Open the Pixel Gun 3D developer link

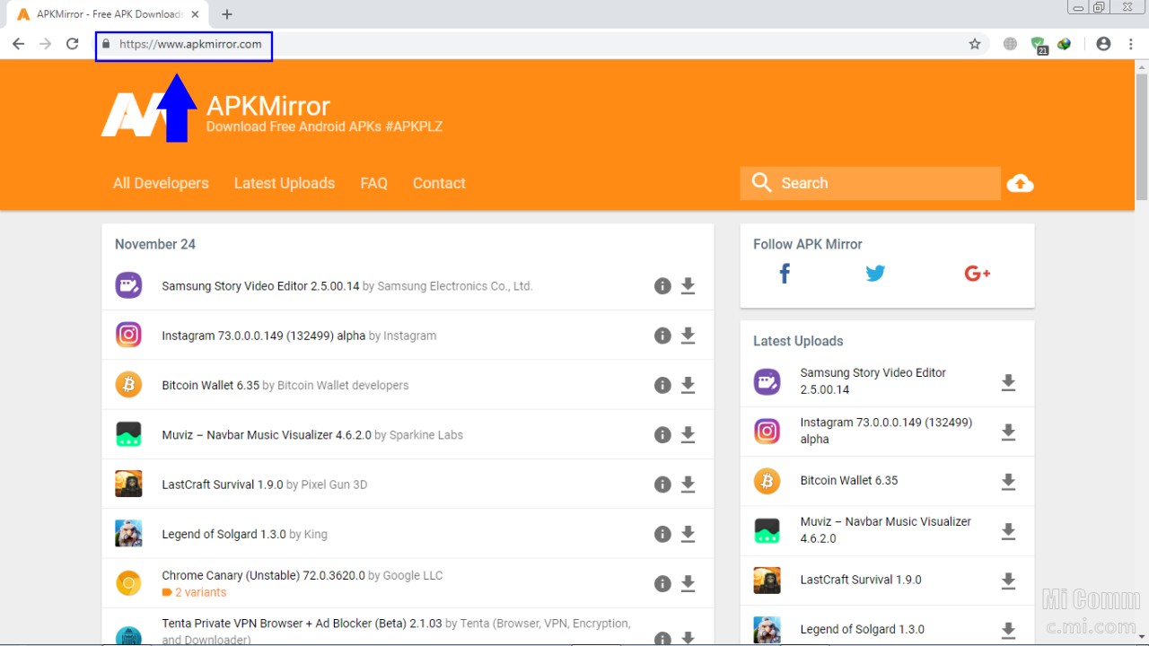[x=334, y=484]
